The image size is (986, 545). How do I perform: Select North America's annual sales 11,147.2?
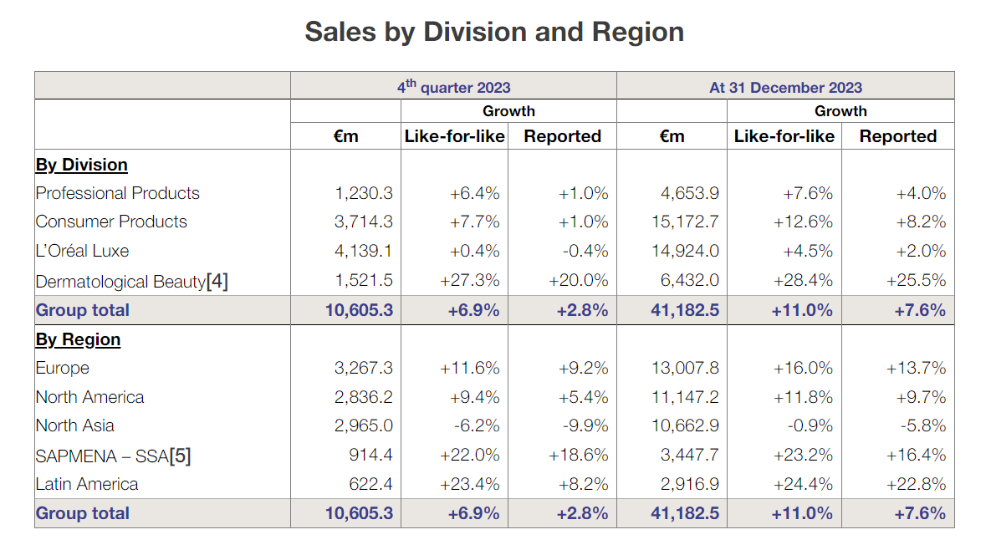click(685, 397)
